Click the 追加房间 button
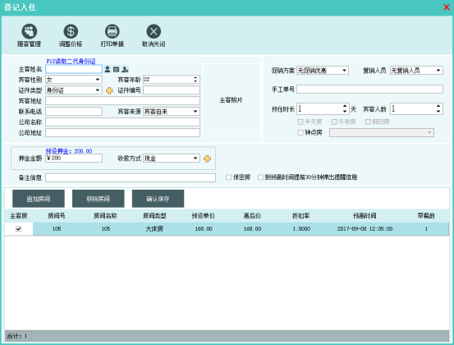 (x=39, y=199)
